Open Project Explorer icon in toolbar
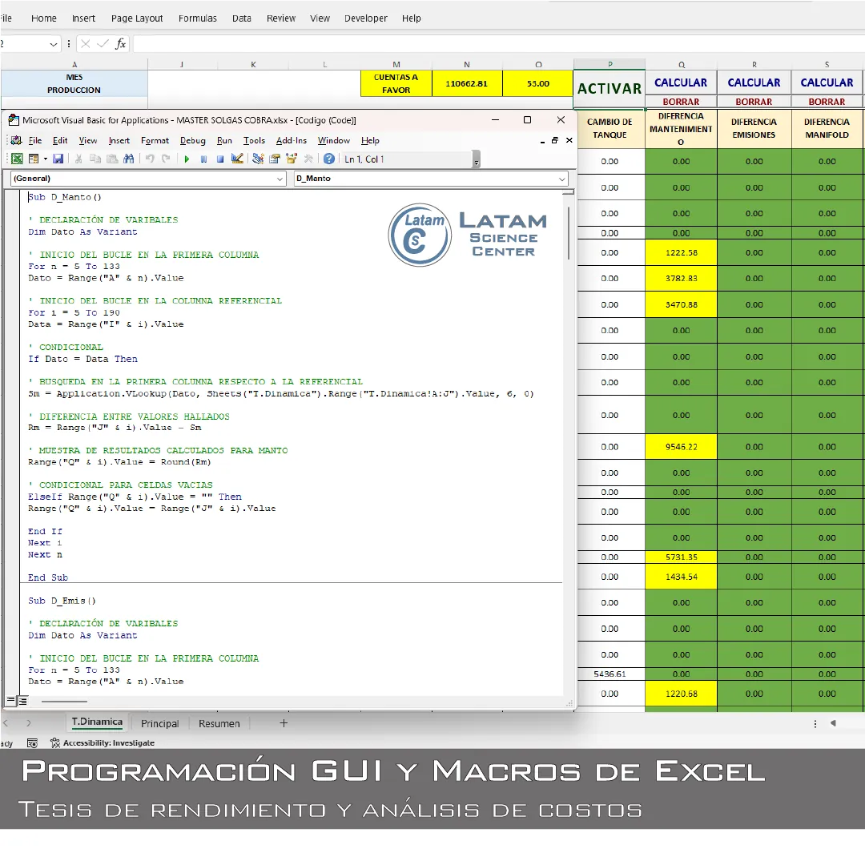The width and height of the screenshot is (865, 865). [258, 159]
